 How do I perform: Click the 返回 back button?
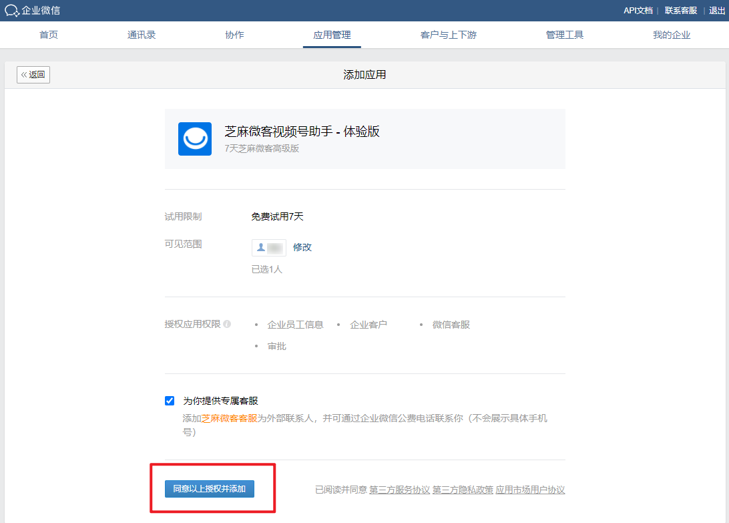33,74
